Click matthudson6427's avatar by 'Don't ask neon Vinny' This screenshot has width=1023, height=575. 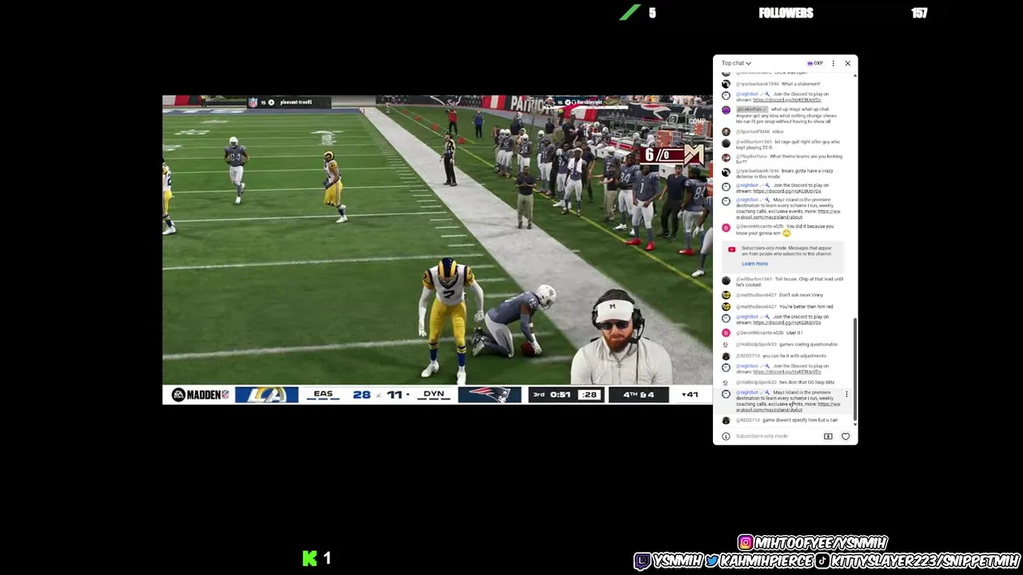[x=726, y=295]
